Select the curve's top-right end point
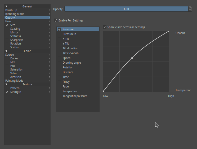197x149 pixels. (169, 32)
